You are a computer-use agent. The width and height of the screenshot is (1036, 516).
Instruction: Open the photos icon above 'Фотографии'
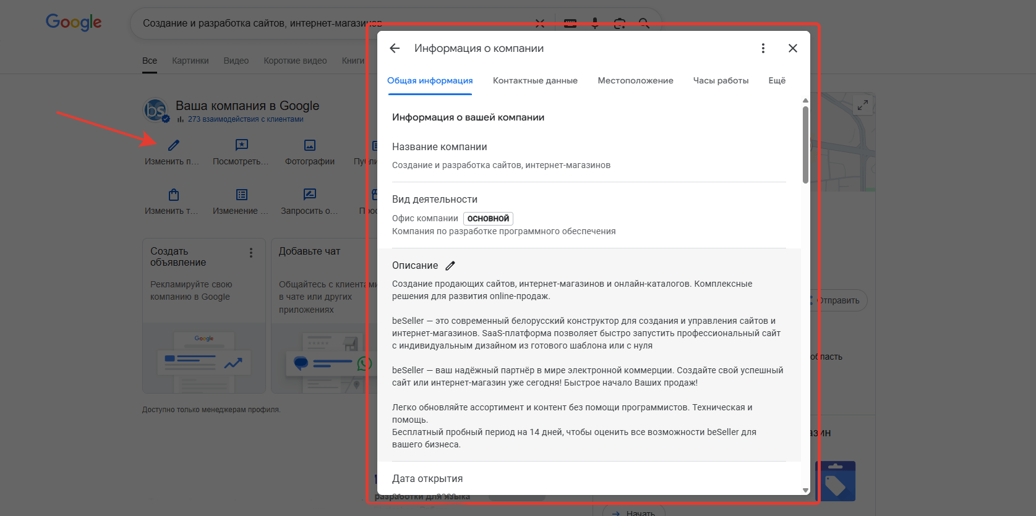[x=309, y=145]
